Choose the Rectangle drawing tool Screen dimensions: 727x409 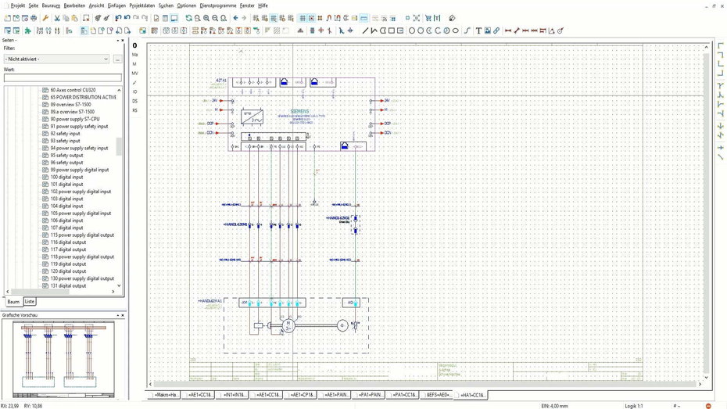click(392, 30)
